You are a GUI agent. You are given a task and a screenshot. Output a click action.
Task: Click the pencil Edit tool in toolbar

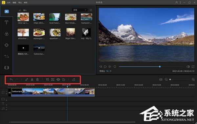(x=27, y=79)
